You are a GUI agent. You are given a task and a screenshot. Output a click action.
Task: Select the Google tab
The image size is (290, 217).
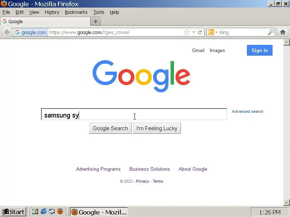45,21
